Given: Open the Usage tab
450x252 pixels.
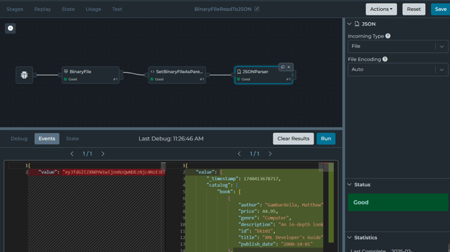Looking at the screenshot, I should (93, 9).
